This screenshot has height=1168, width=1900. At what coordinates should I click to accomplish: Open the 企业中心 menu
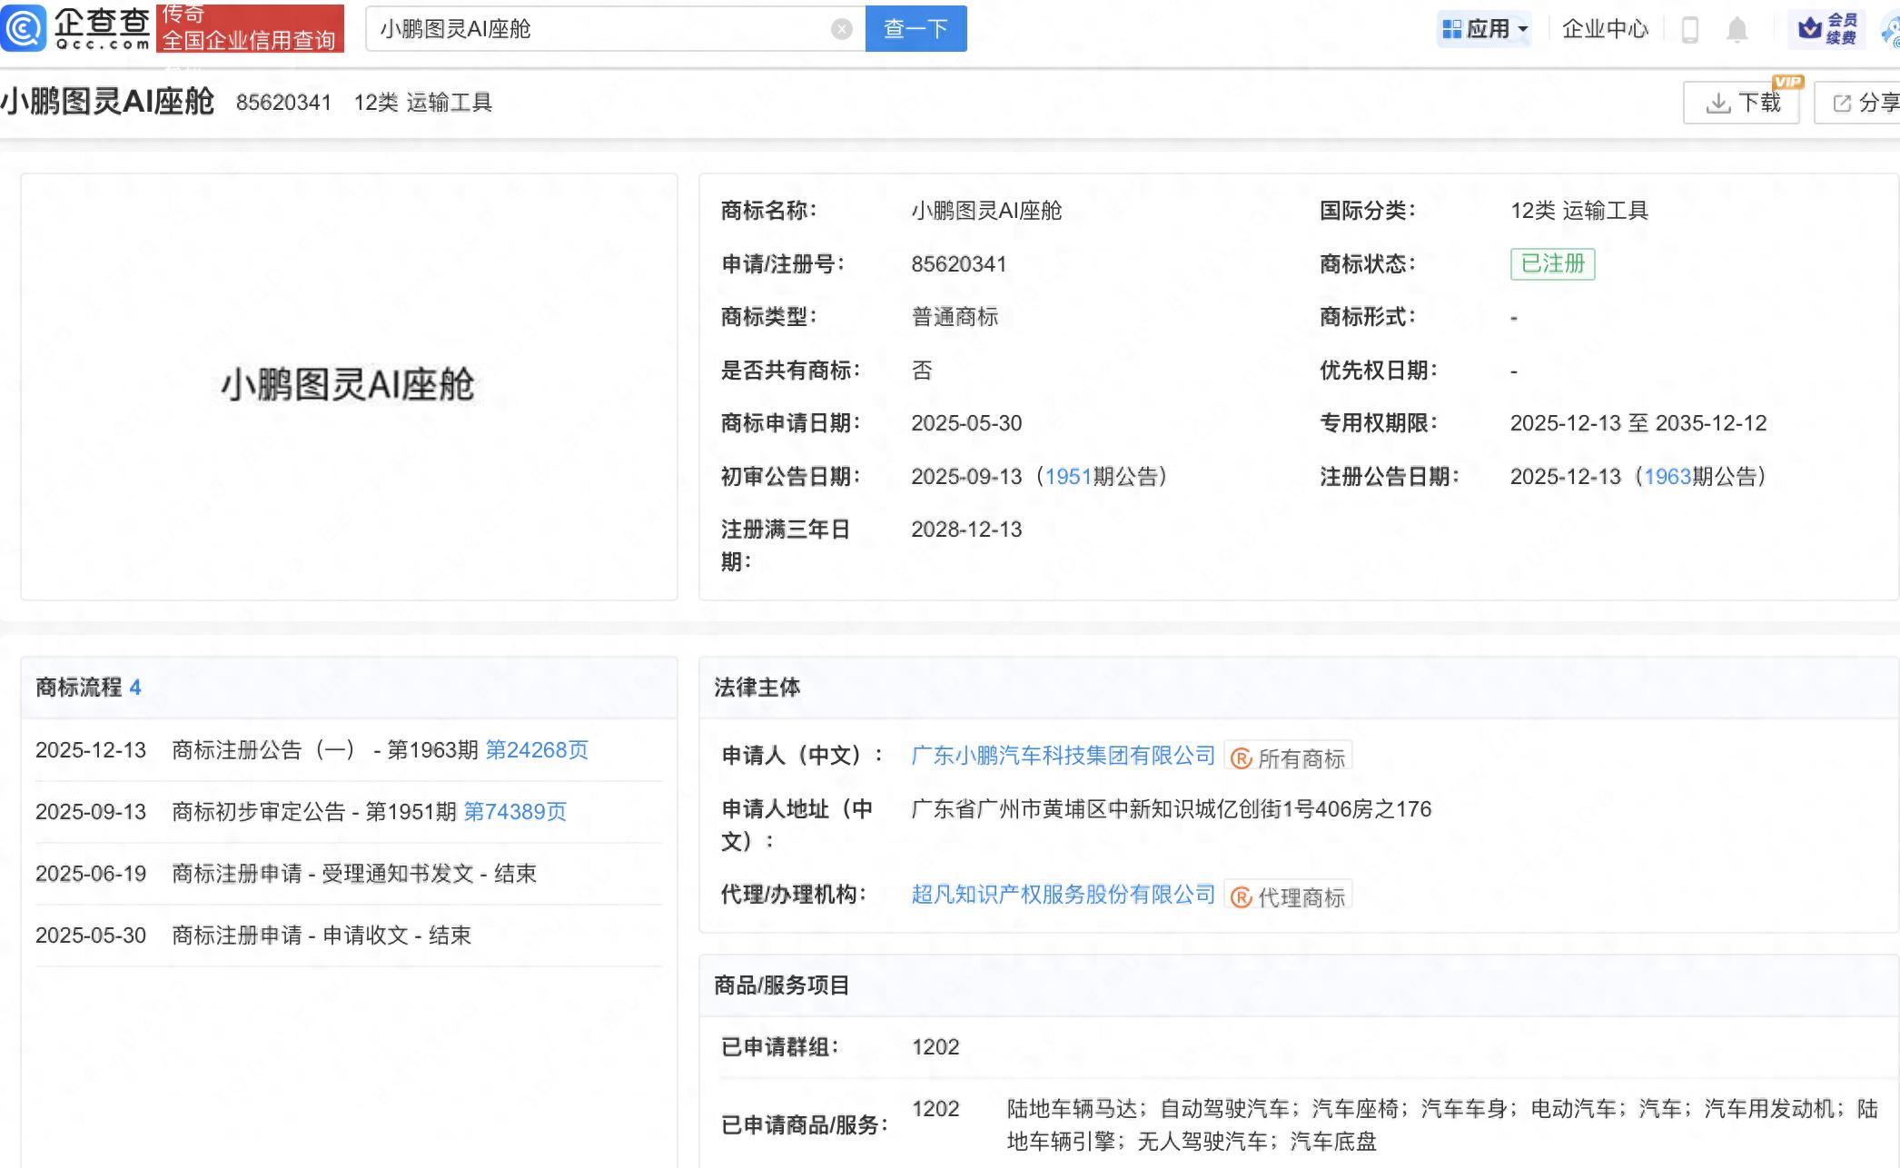click(x=1605, y=29)
